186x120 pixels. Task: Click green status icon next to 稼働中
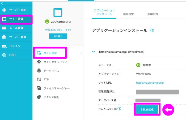coord(138,65)
